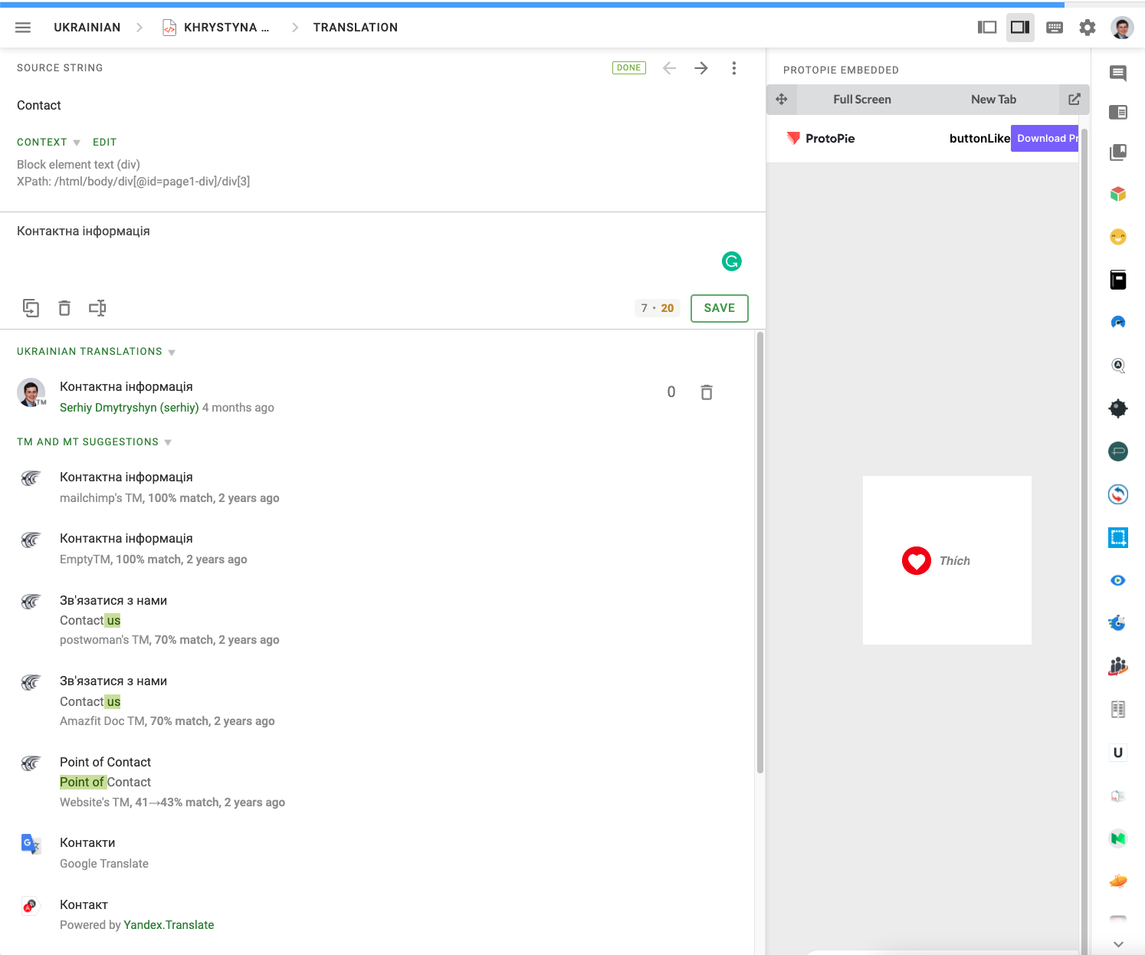The width and height of the screenshot is (1145, 955).
Task: Go to next string arrow
Action: [701, 68]
